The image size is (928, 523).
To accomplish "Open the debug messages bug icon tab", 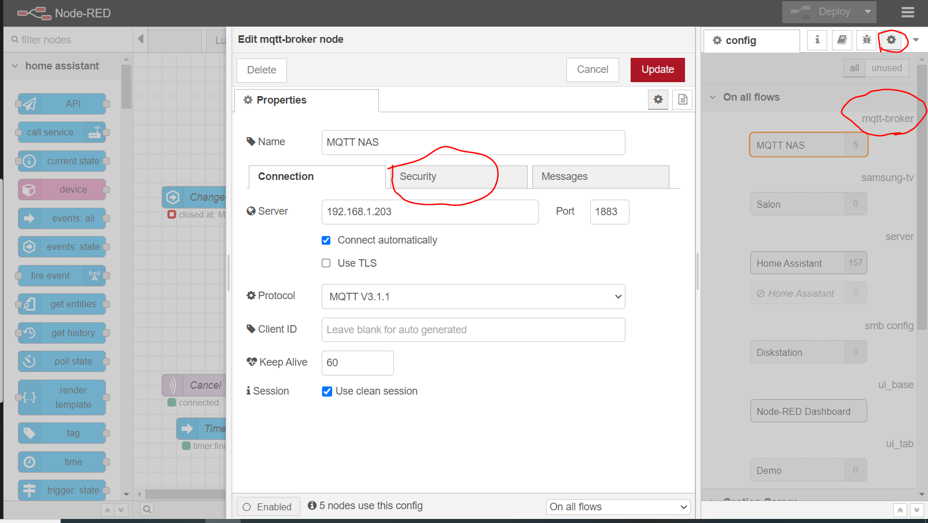I will click(866, 40).
